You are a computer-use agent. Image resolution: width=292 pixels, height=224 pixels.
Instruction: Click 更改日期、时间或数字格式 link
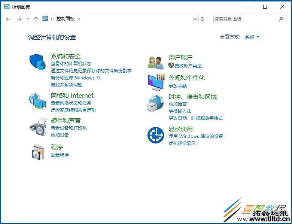(x=195, y=118)
